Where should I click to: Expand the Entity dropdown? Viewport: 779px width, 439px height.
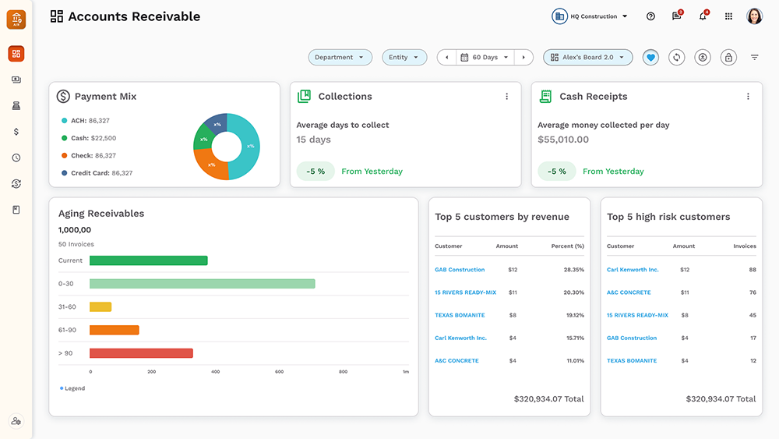coord(404,58)
